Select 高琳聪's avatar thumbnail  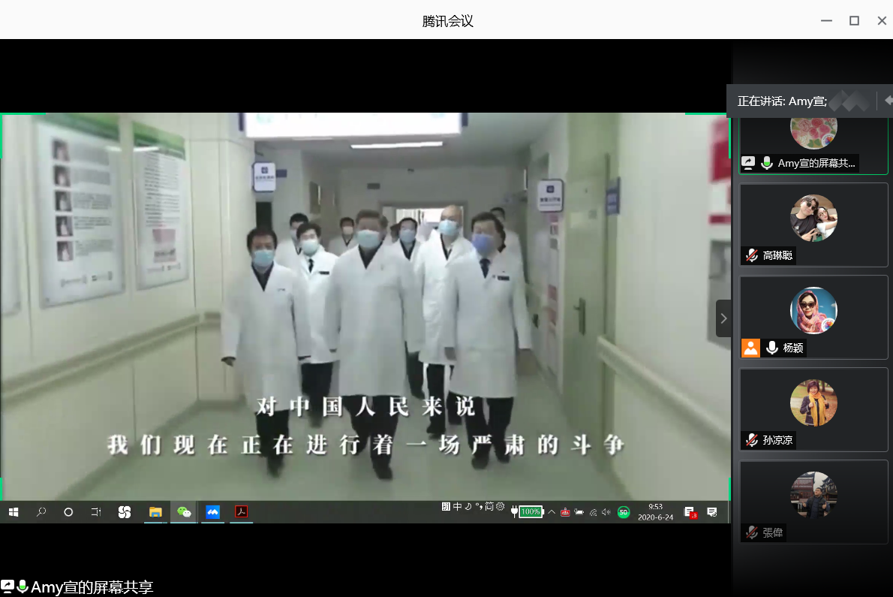tap(813, 219)
